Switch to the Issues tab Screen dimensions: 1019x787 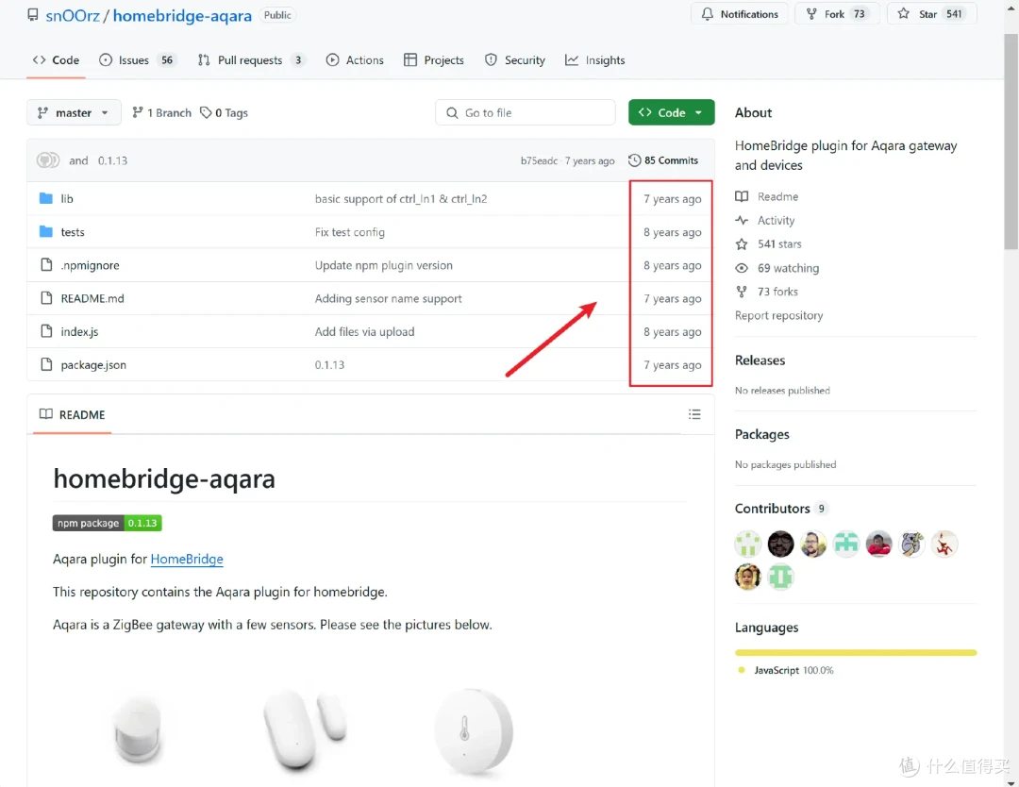137,59
